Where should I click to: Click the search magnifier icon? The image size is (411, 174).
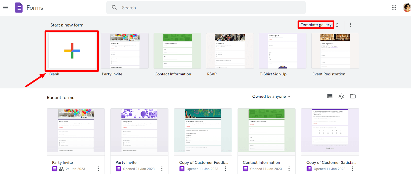[114, 7]
